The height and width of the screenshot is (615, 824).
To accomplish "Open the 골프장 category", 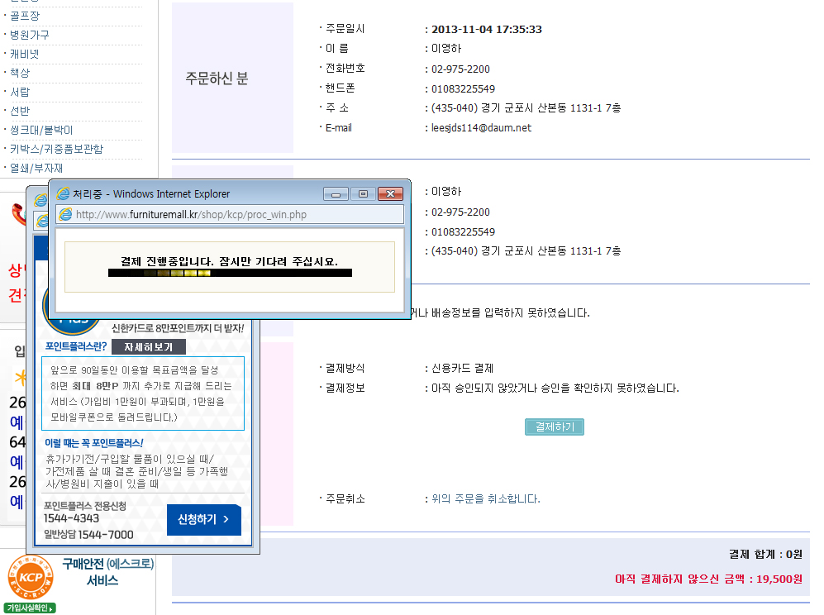I will (25, 16).
